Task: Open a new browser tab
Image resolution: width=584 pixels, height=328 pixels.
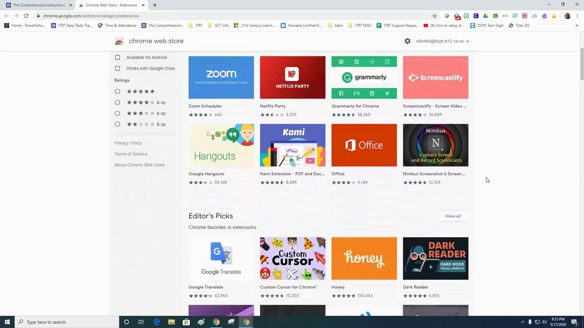Action: tap(155, 5)
